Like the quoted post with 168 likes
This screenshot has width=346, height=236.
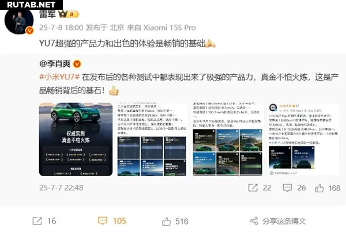(x=319, y=188)
